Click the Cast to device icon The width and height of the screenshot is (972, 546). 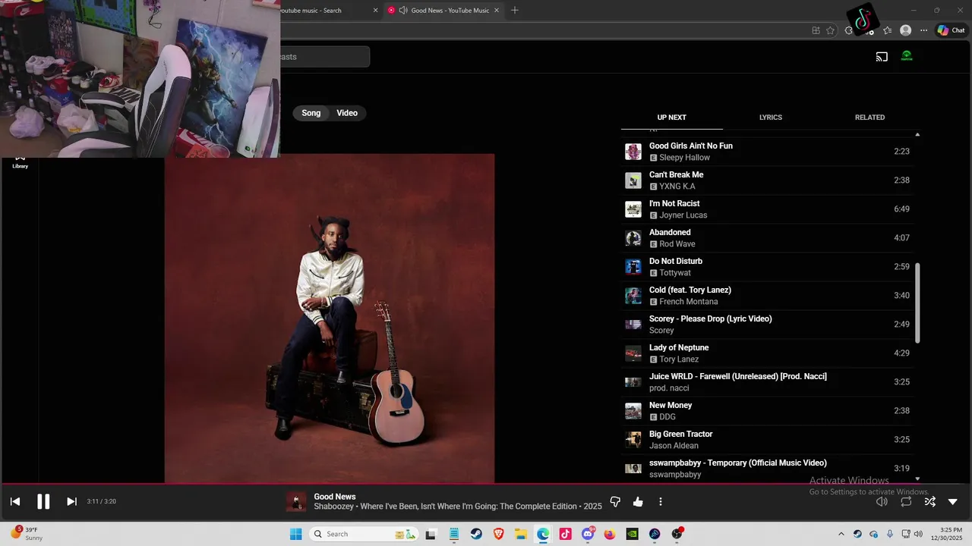point(882,56)
